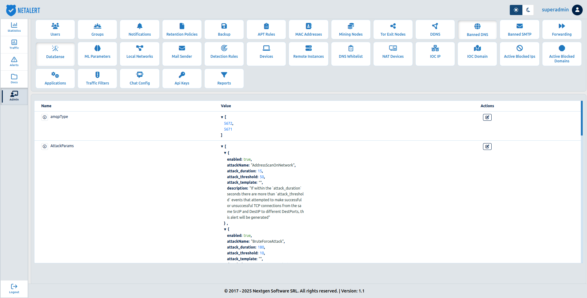Click the value 5671 in amqpType
Image resolution: width=587 pixels, height=298 pixels.
point(228,129)
